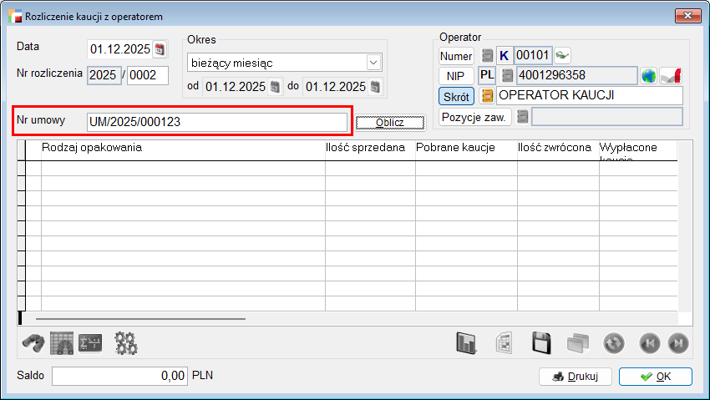Click the floppy disk save icon

coord(541,343)
